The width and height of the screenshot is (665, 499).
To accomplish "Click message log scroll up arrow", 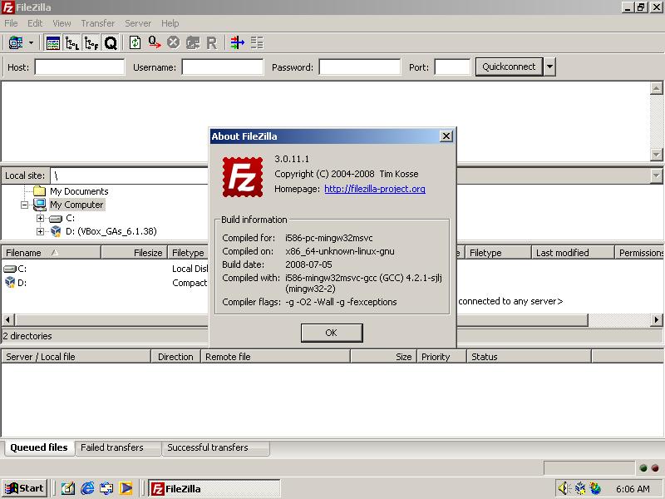I will click(x=656, y=88).
